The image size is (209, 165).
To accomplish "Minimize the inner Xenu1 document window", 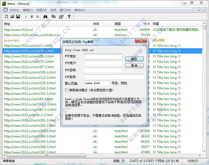I will point(195,10).
